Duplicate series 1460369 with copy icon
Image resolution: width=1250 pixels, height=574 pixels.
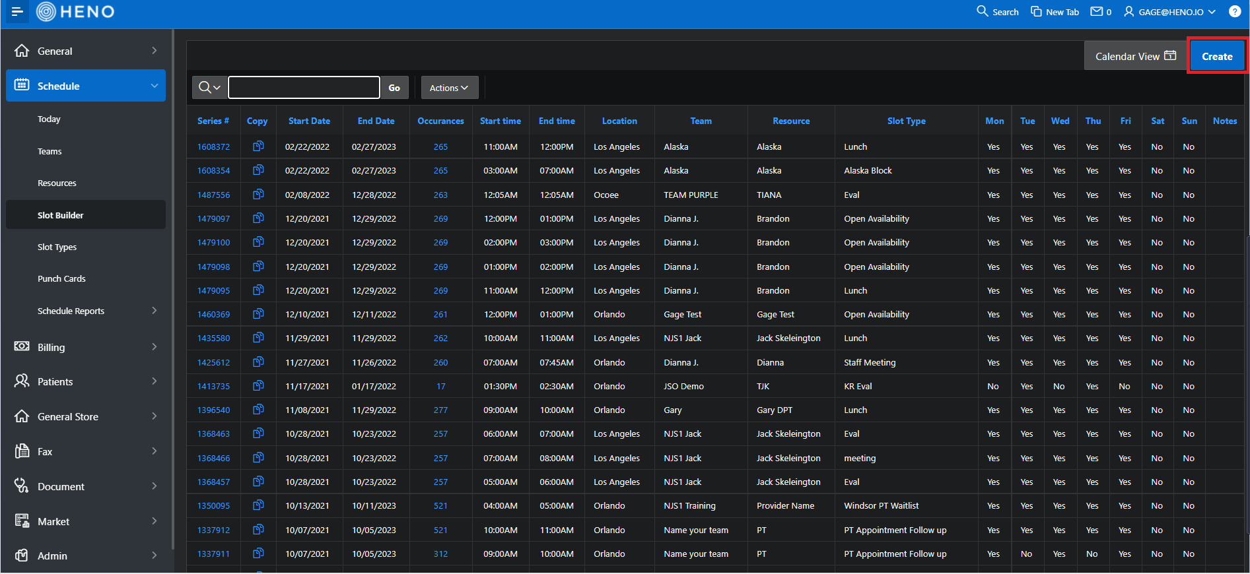pos(258,314)
